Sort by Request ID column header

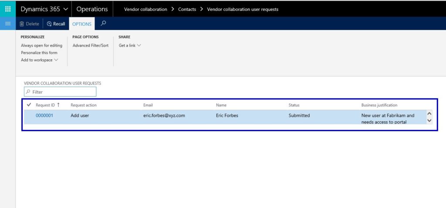[x=48, y=105]
